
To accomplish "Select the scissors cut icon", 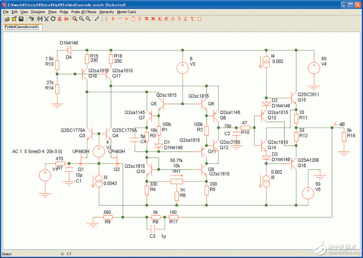I will [x=46, y=19].
